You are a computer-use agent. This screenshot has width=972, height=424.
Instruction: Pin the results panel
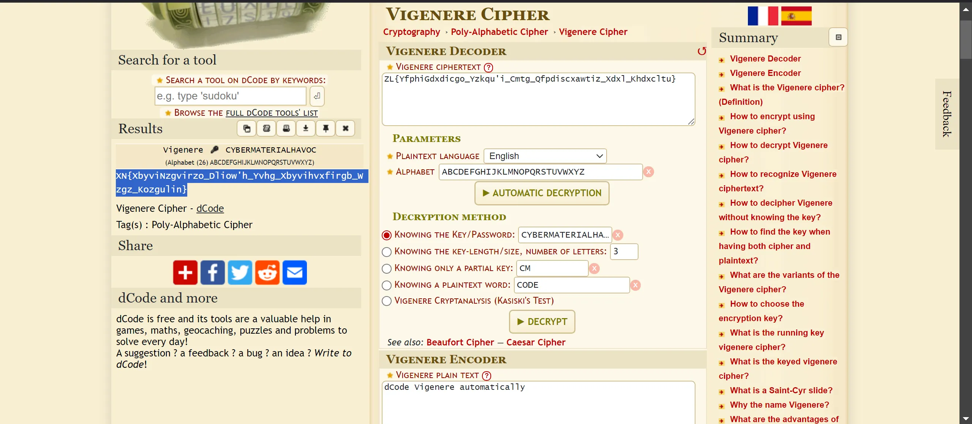[x=326, y=129]
